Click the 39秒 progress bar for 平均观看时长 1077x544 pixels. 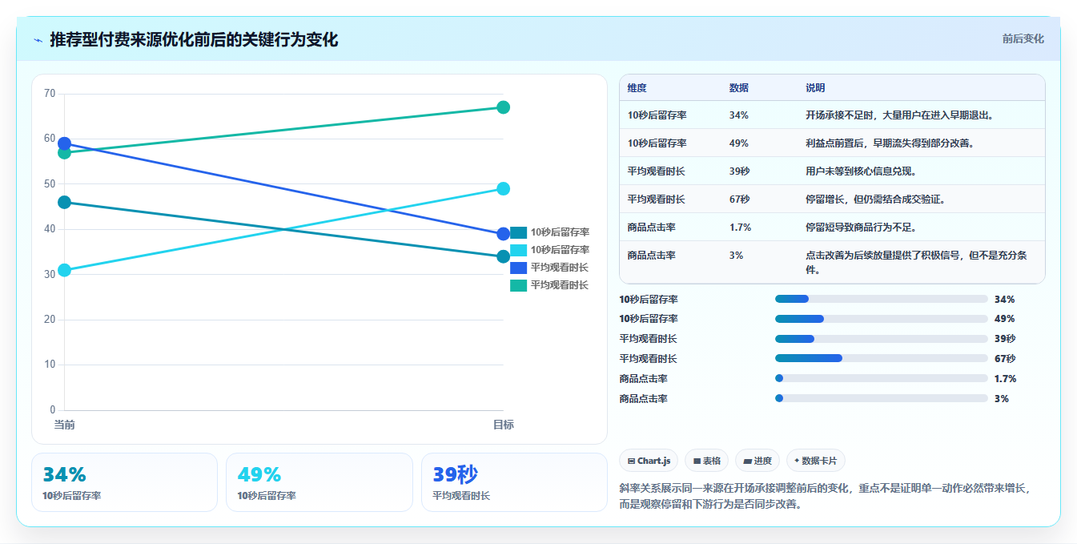[x=881, y=339]
